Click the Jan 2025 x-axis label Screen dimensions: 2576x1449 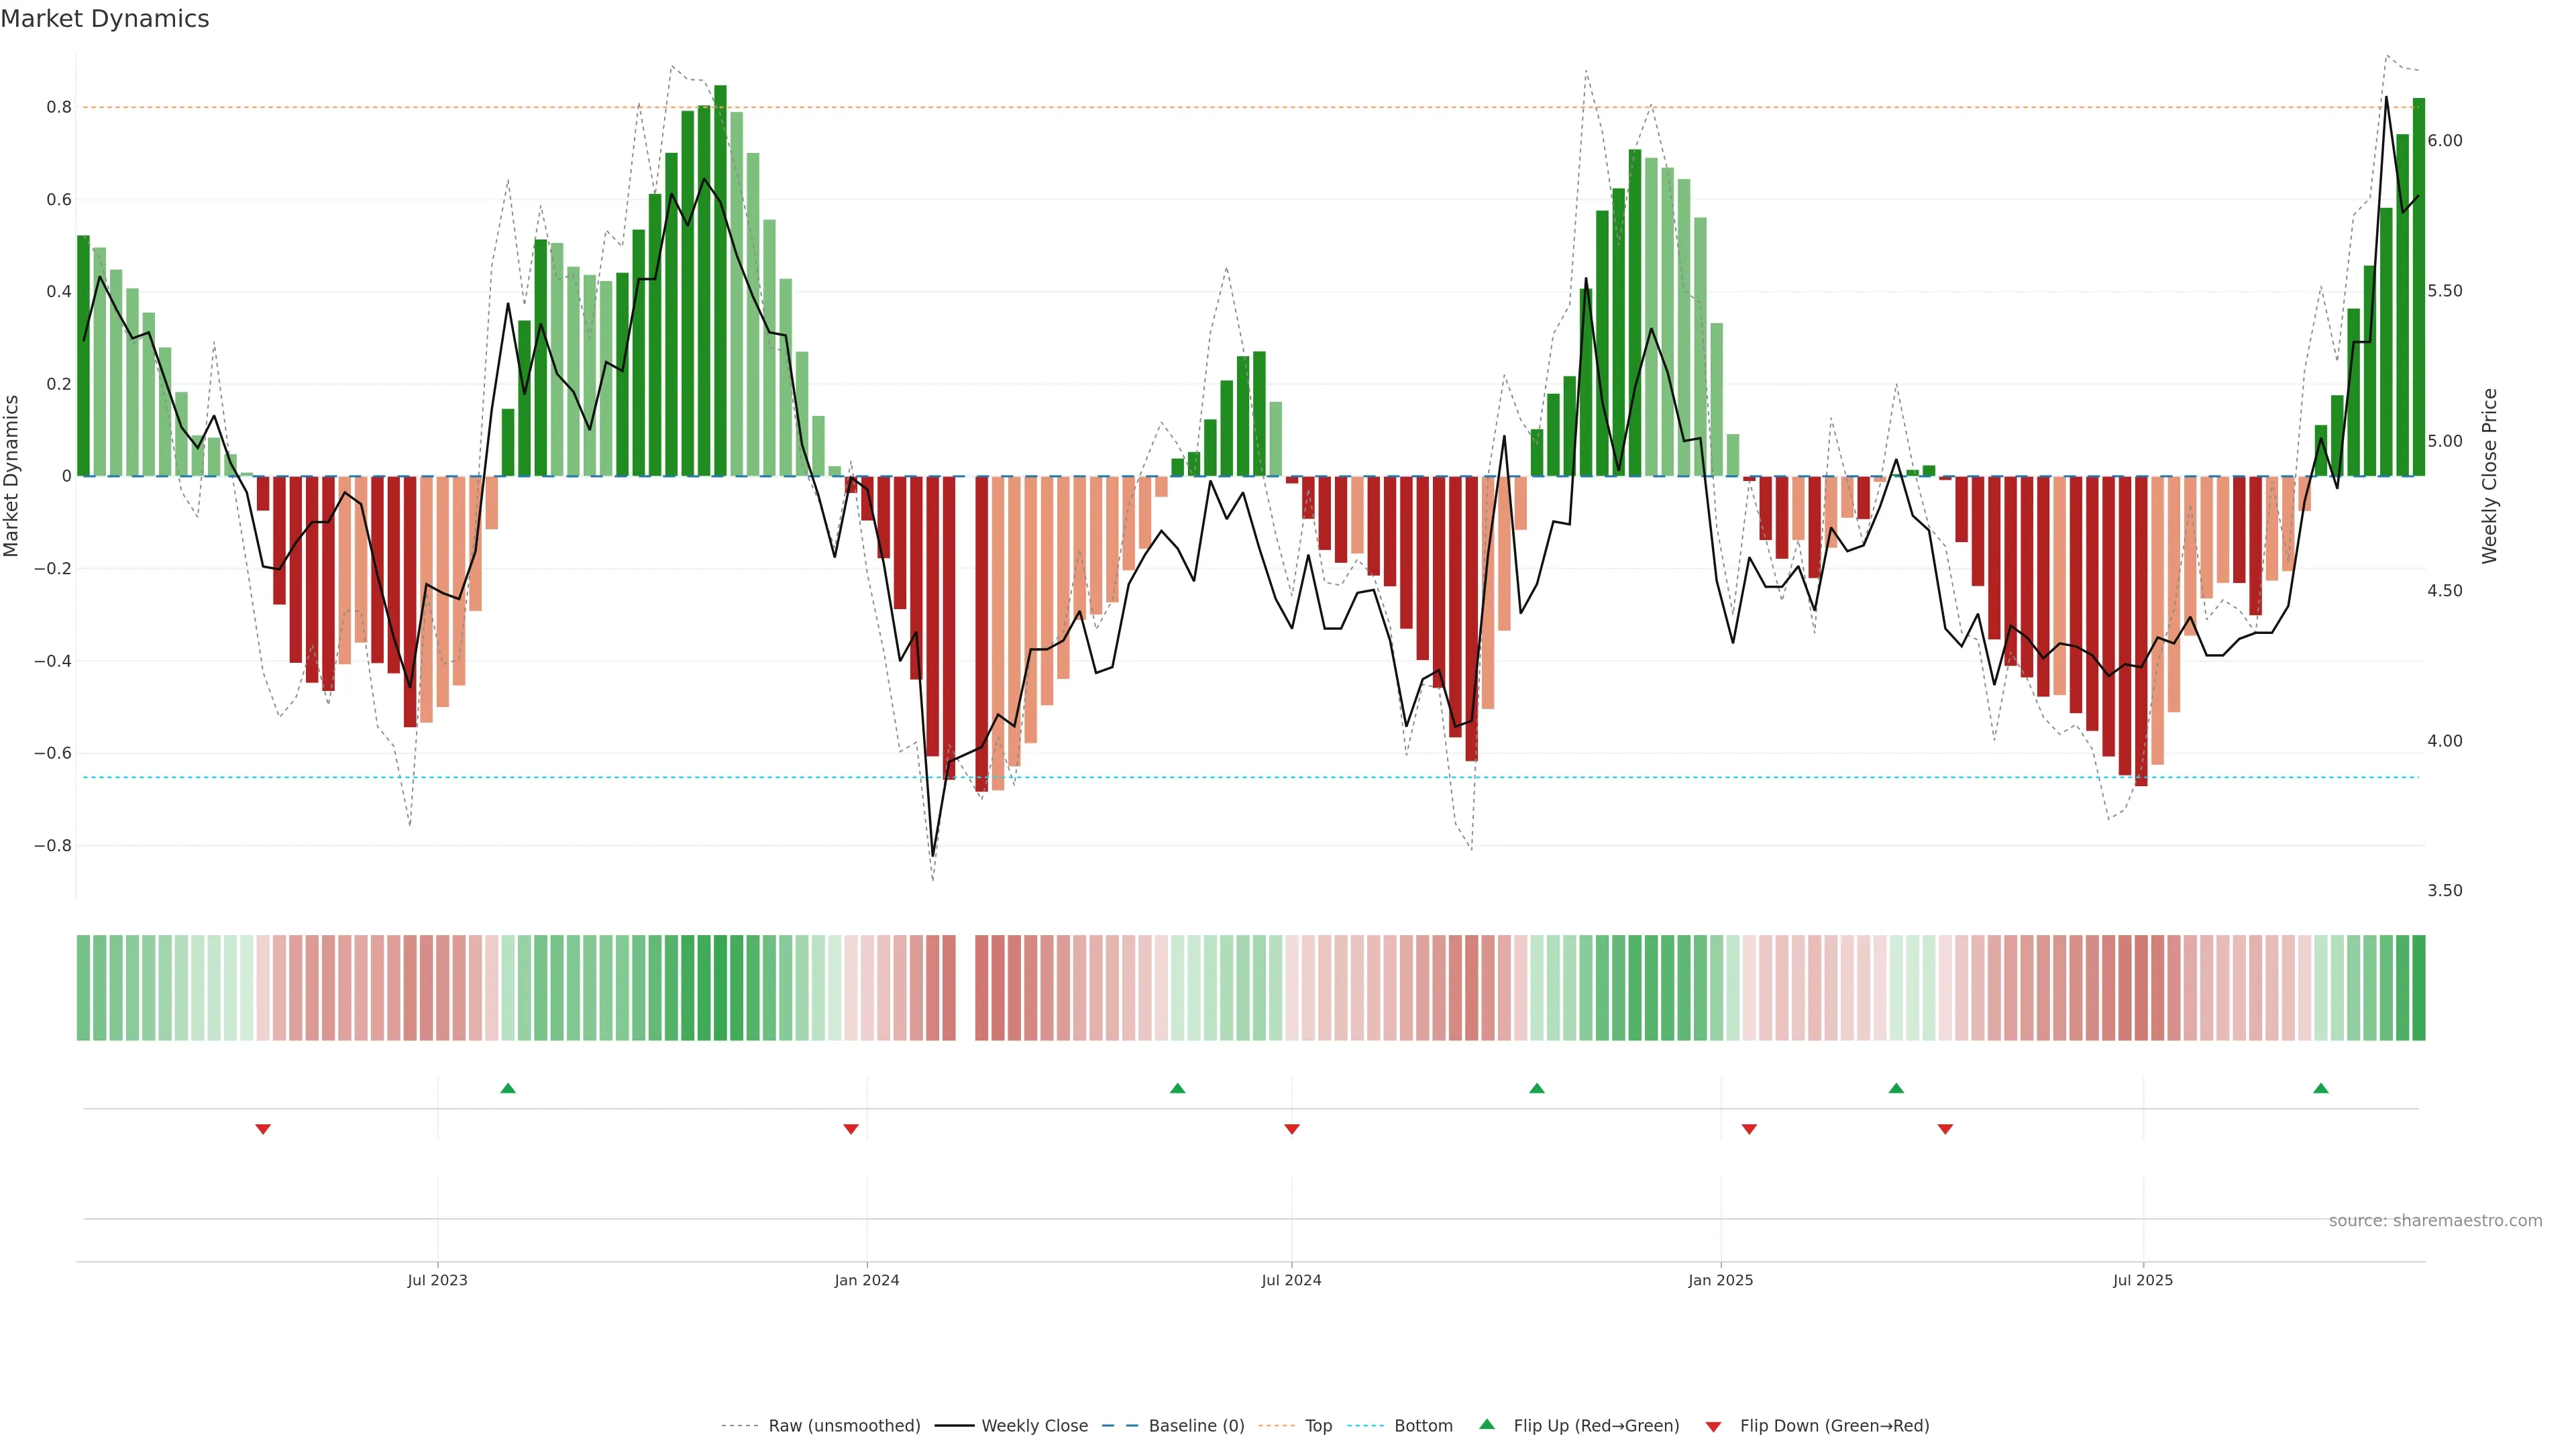1720,1280
